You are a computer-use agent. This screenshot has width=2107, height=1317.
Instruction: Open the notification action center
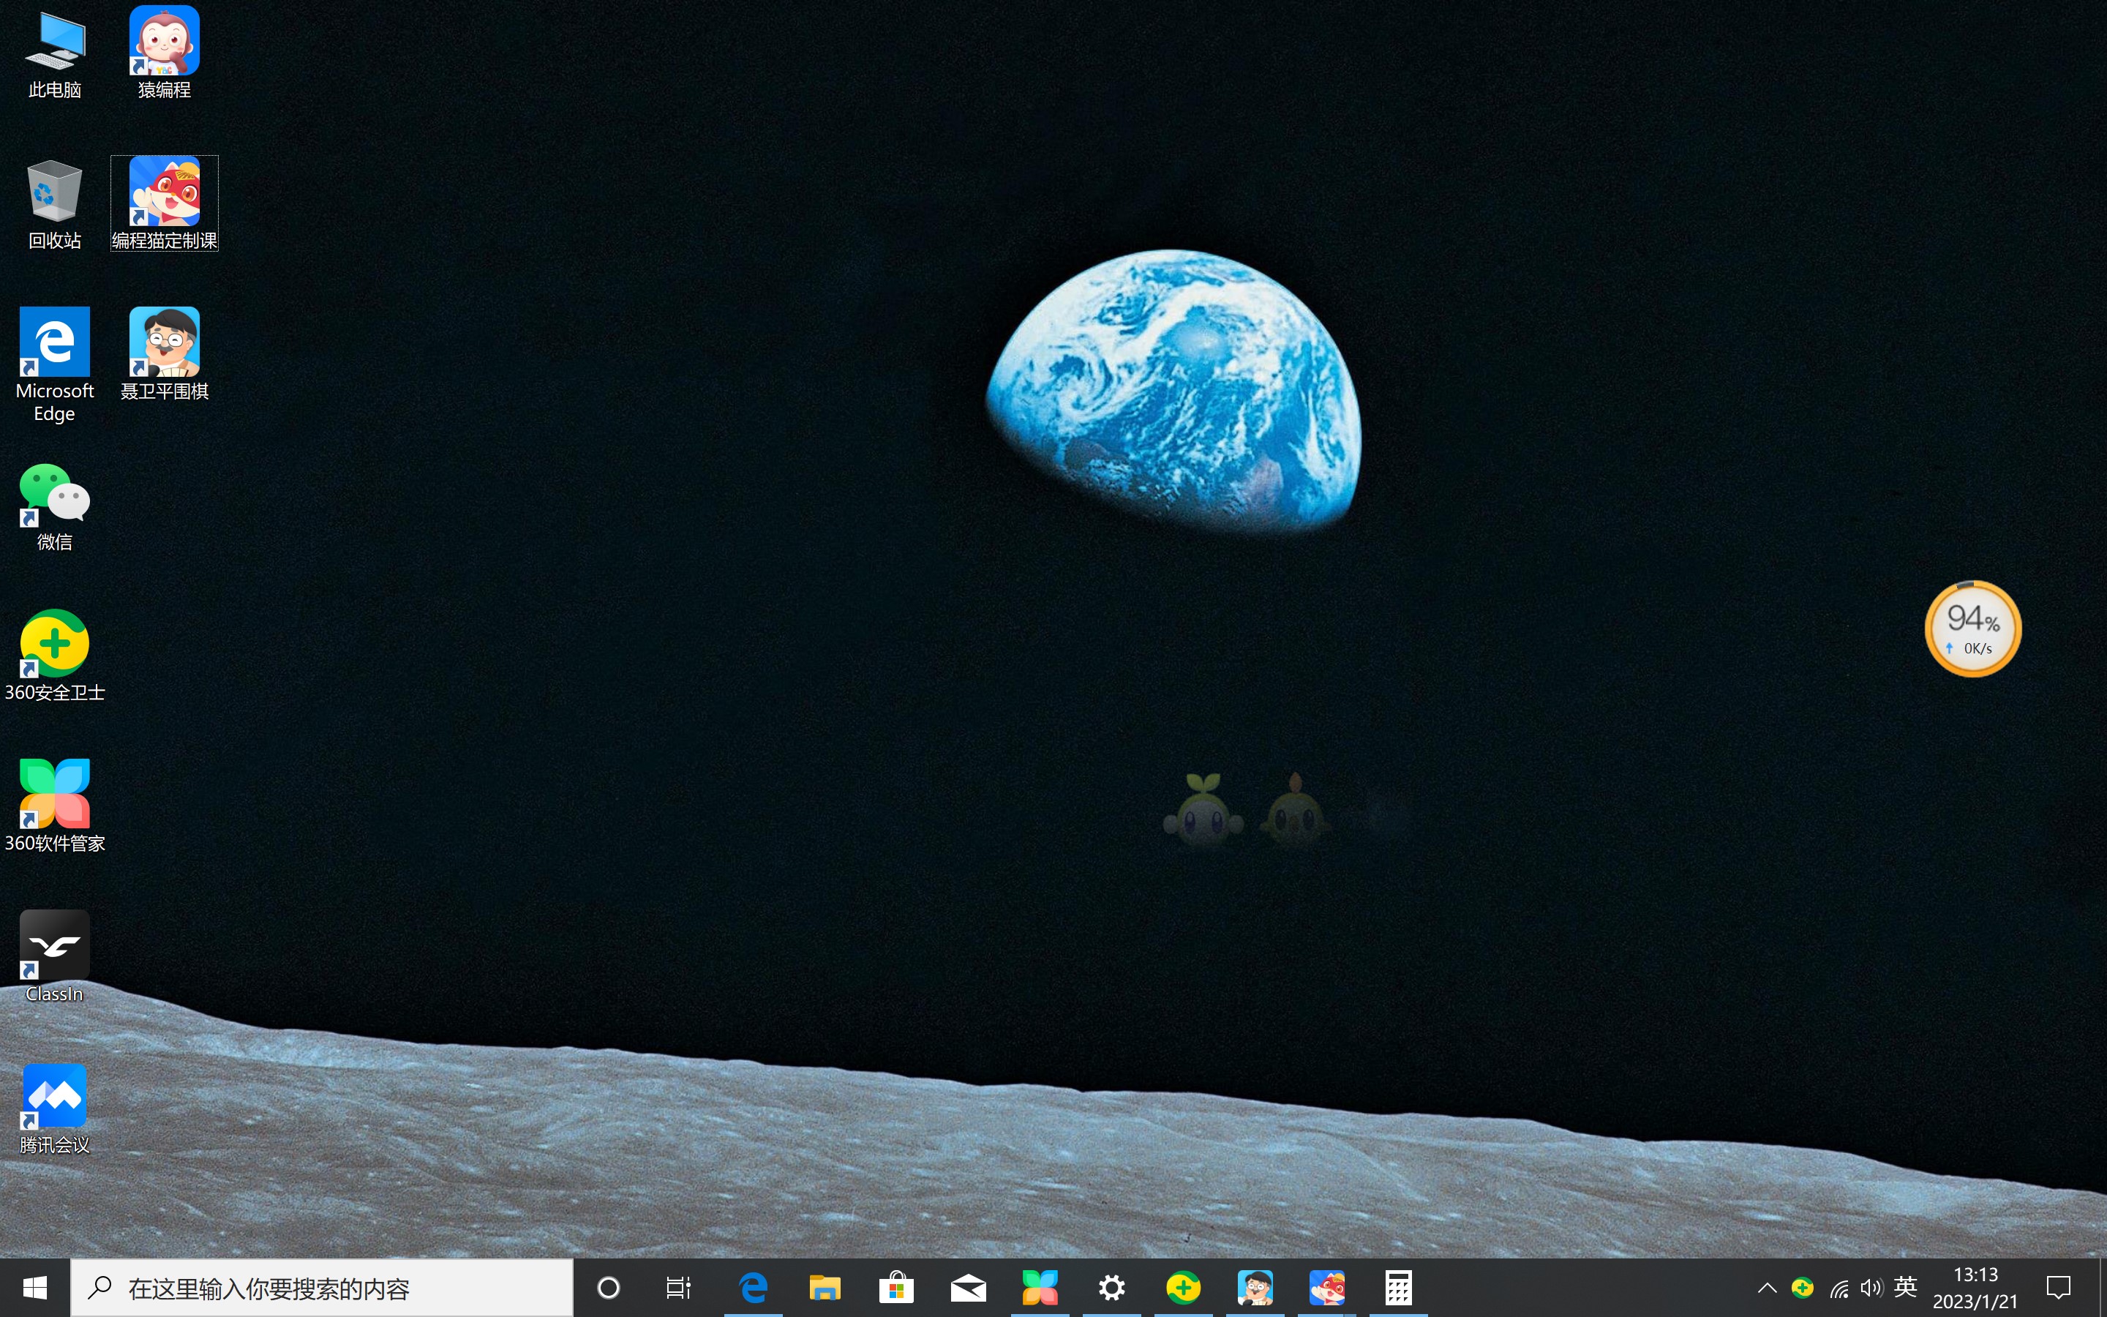point(2058,1288)
